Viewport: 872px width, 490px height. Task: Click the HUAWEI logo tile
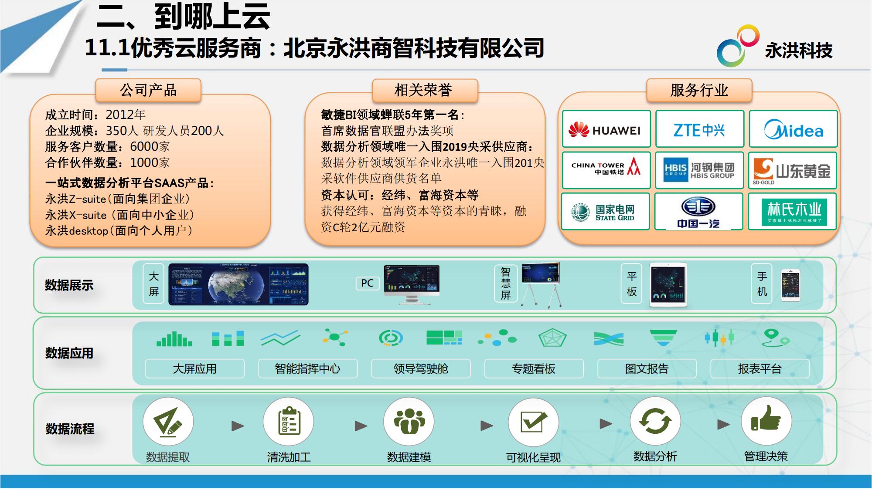pyautogui.click(x=606, y=129)
